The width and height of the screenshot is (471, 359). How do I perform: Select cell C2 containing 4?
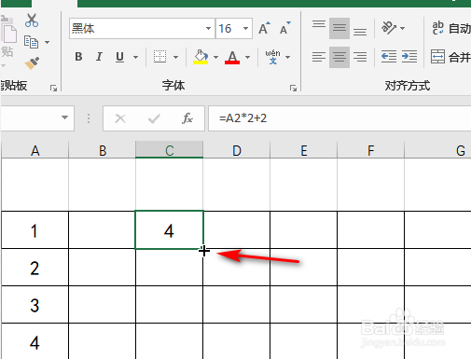170,230
